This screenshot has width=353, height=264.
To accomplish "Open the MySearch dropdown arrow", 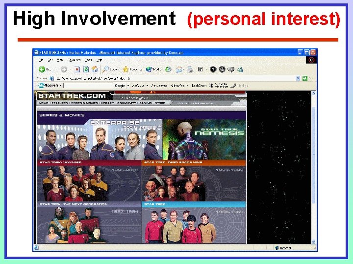I will (x=61, y=86).
